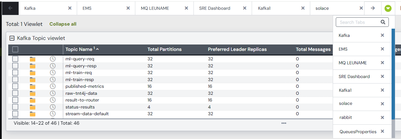
Task: Sort by Total Partitions column header
Action: tap(165, 49)
